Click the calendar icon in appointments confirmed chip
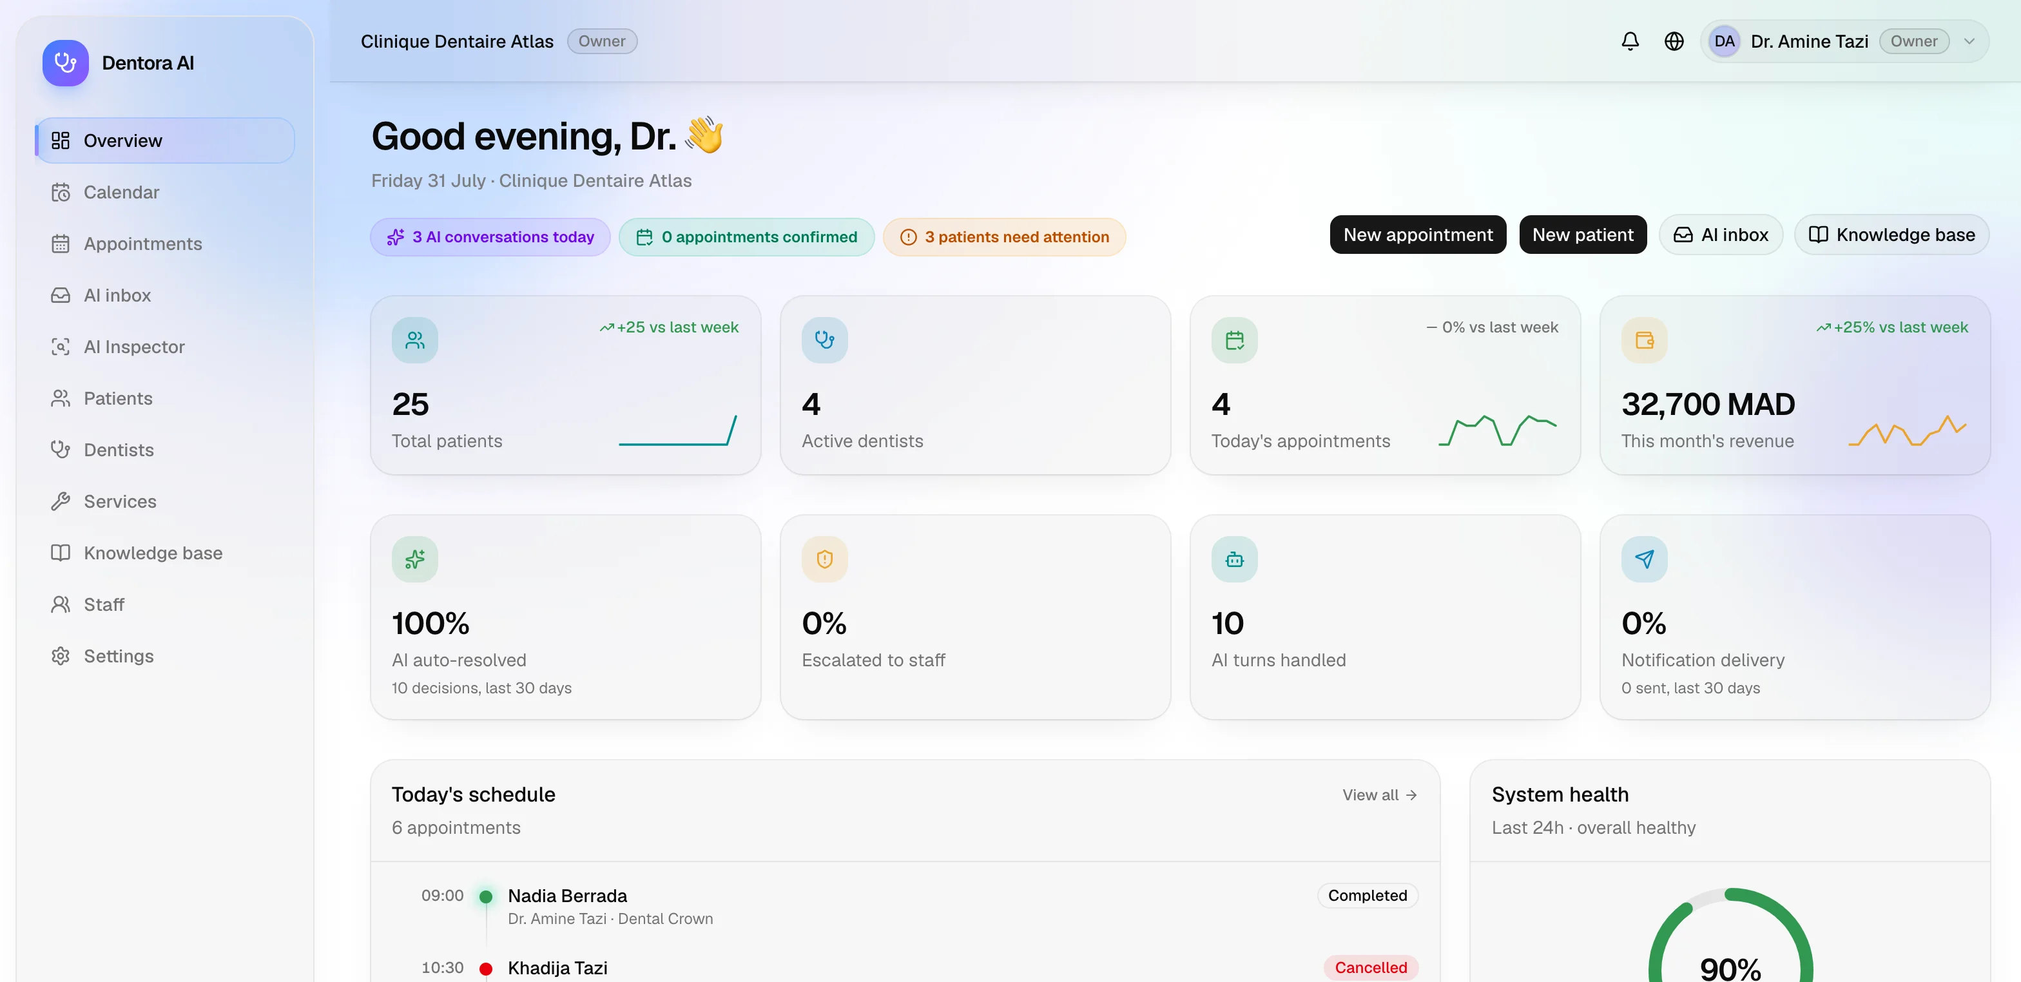 click(644, 237)
